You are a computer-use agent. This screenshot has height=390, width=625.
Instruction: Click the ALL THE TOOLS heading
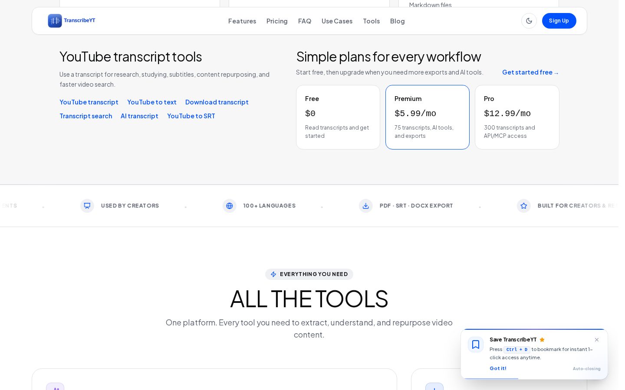click(x=309, y=299)
